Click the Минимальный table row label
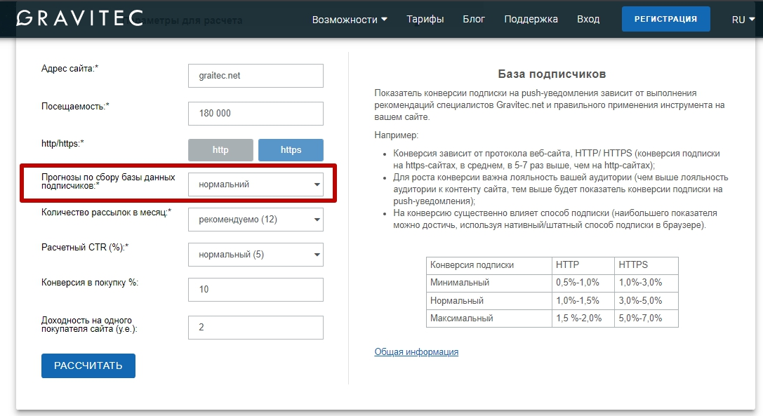The width and height of the screenshot is (763, 416). tap(489, 283)
